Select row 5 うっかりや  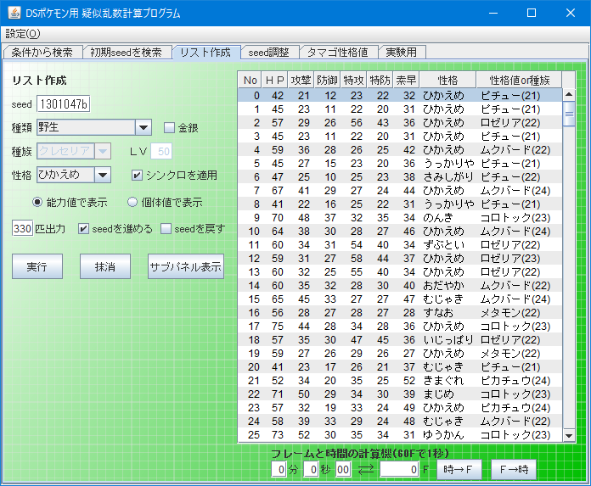[x=400, y=164]
